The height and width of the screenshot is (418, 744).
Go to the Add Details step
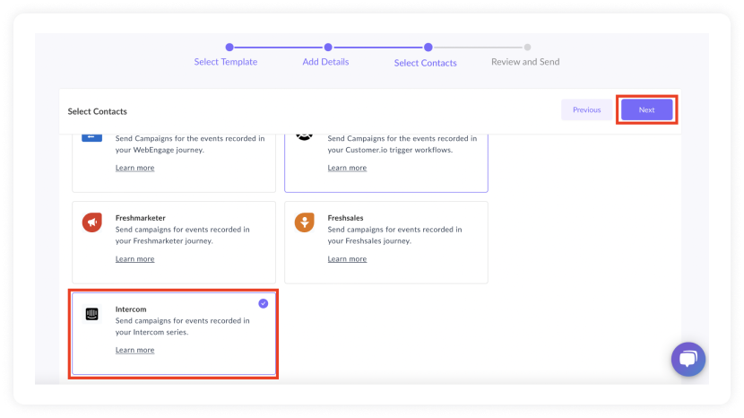[x=325, y=62]
